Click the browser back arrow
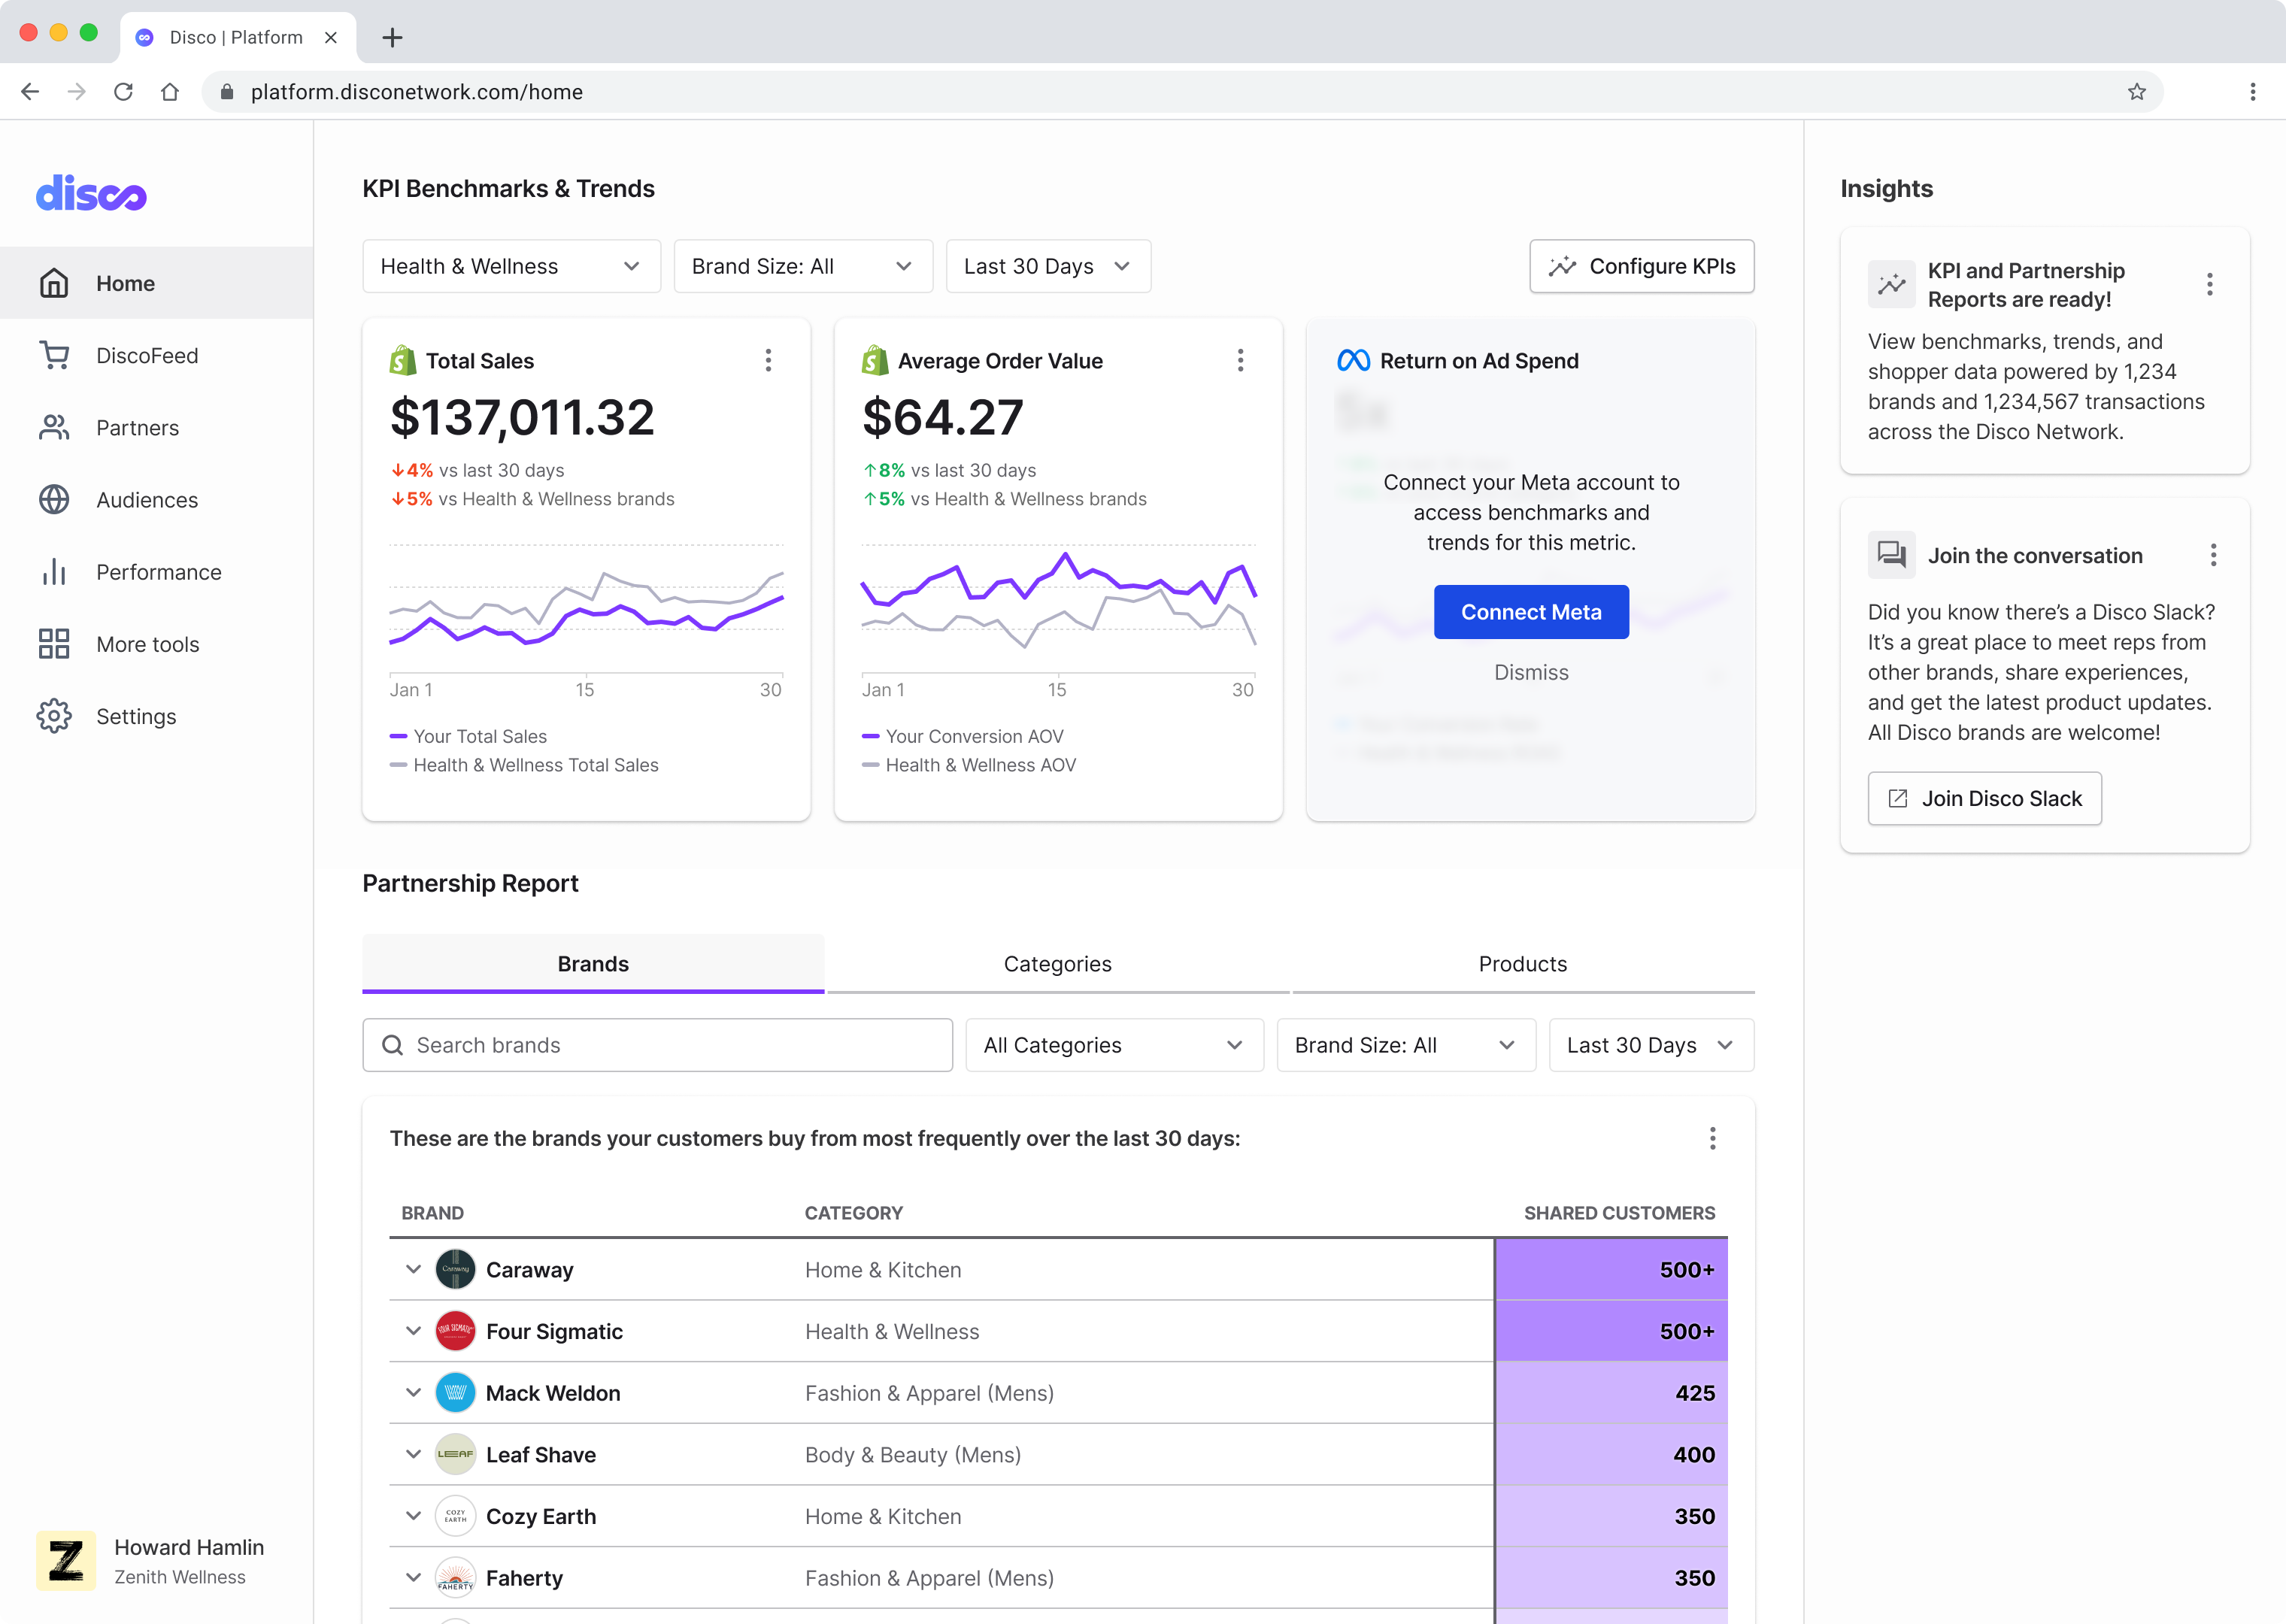Viewport: 2286px width, 1624px height. click(30, 92)
